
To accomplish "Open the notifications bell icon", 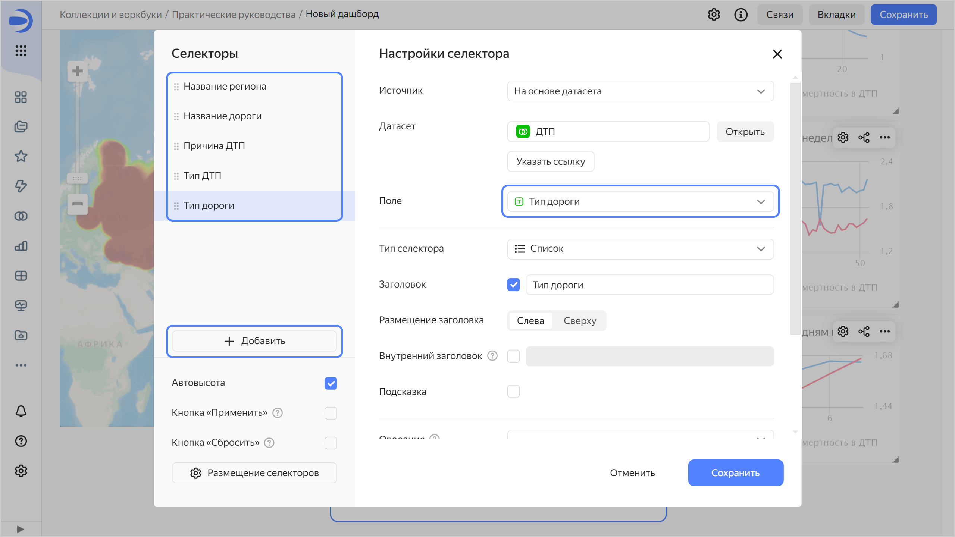I will pos(21,411).
